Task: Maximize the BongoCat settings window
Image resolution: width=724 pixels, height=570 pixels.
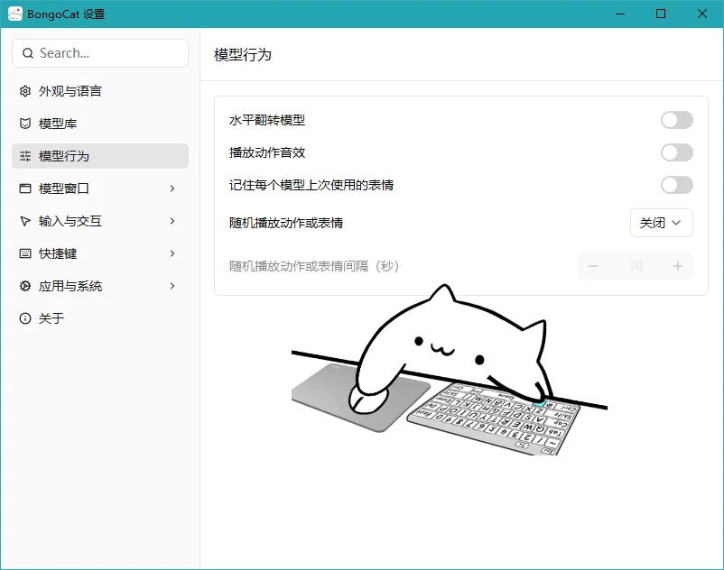Action: coord(661,14)
